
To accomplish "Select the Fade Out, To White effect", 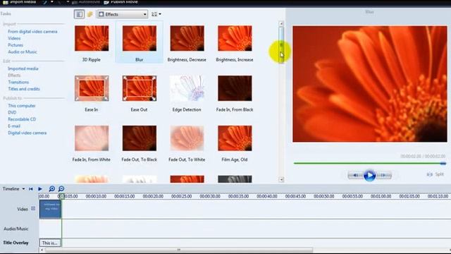I will tap(187, 138).
